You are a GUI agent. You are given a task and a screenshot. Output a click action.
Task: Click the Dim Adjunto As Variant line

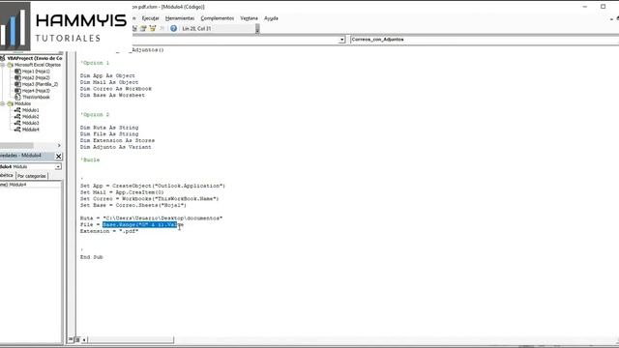[x=116, y=147]
